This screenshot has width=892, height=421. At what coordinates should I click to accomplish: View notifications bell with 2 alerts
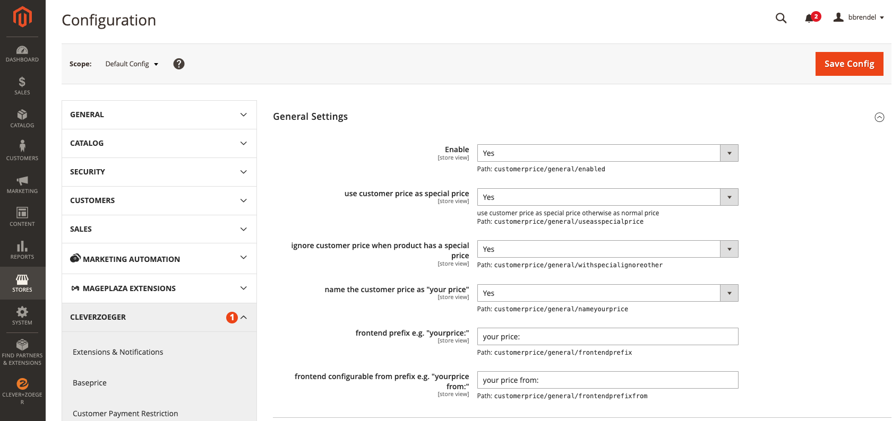812,17
